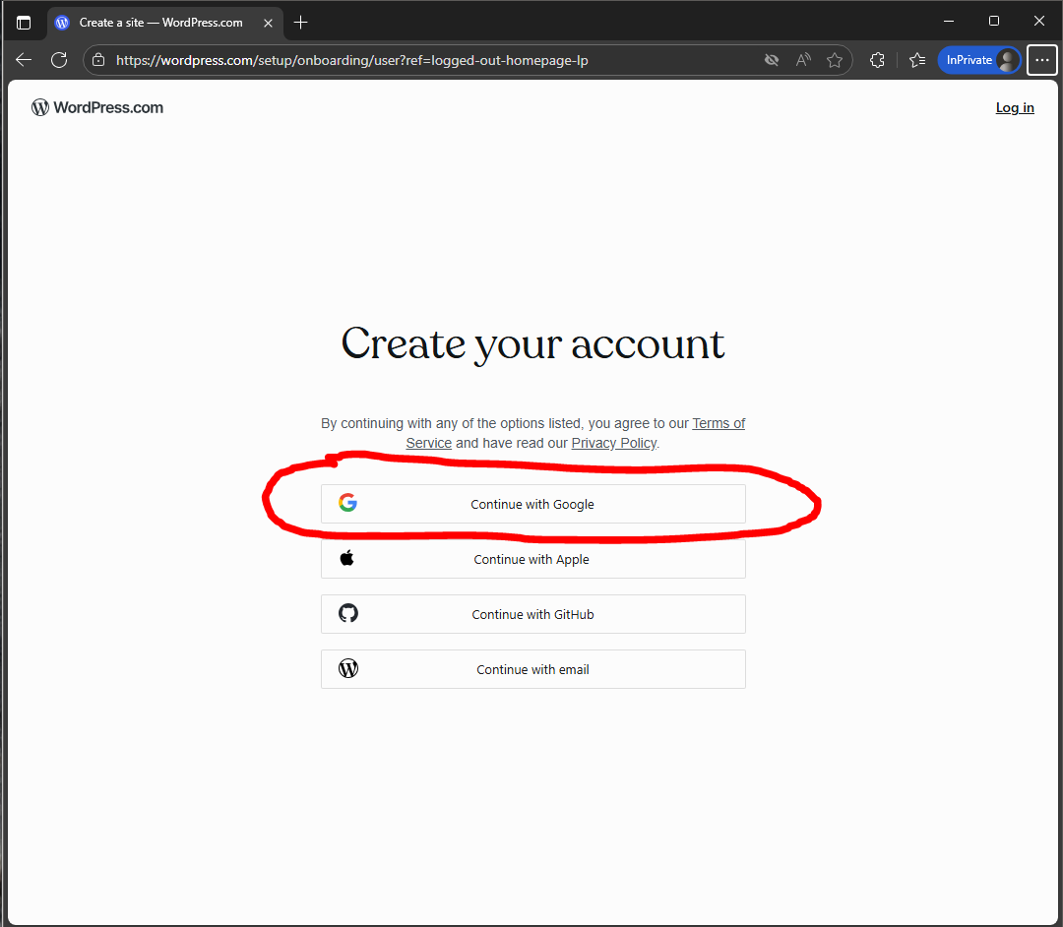Screen dimensions: 1063x927
Task: Choose Continue with Apple
Action: [532, 559]
